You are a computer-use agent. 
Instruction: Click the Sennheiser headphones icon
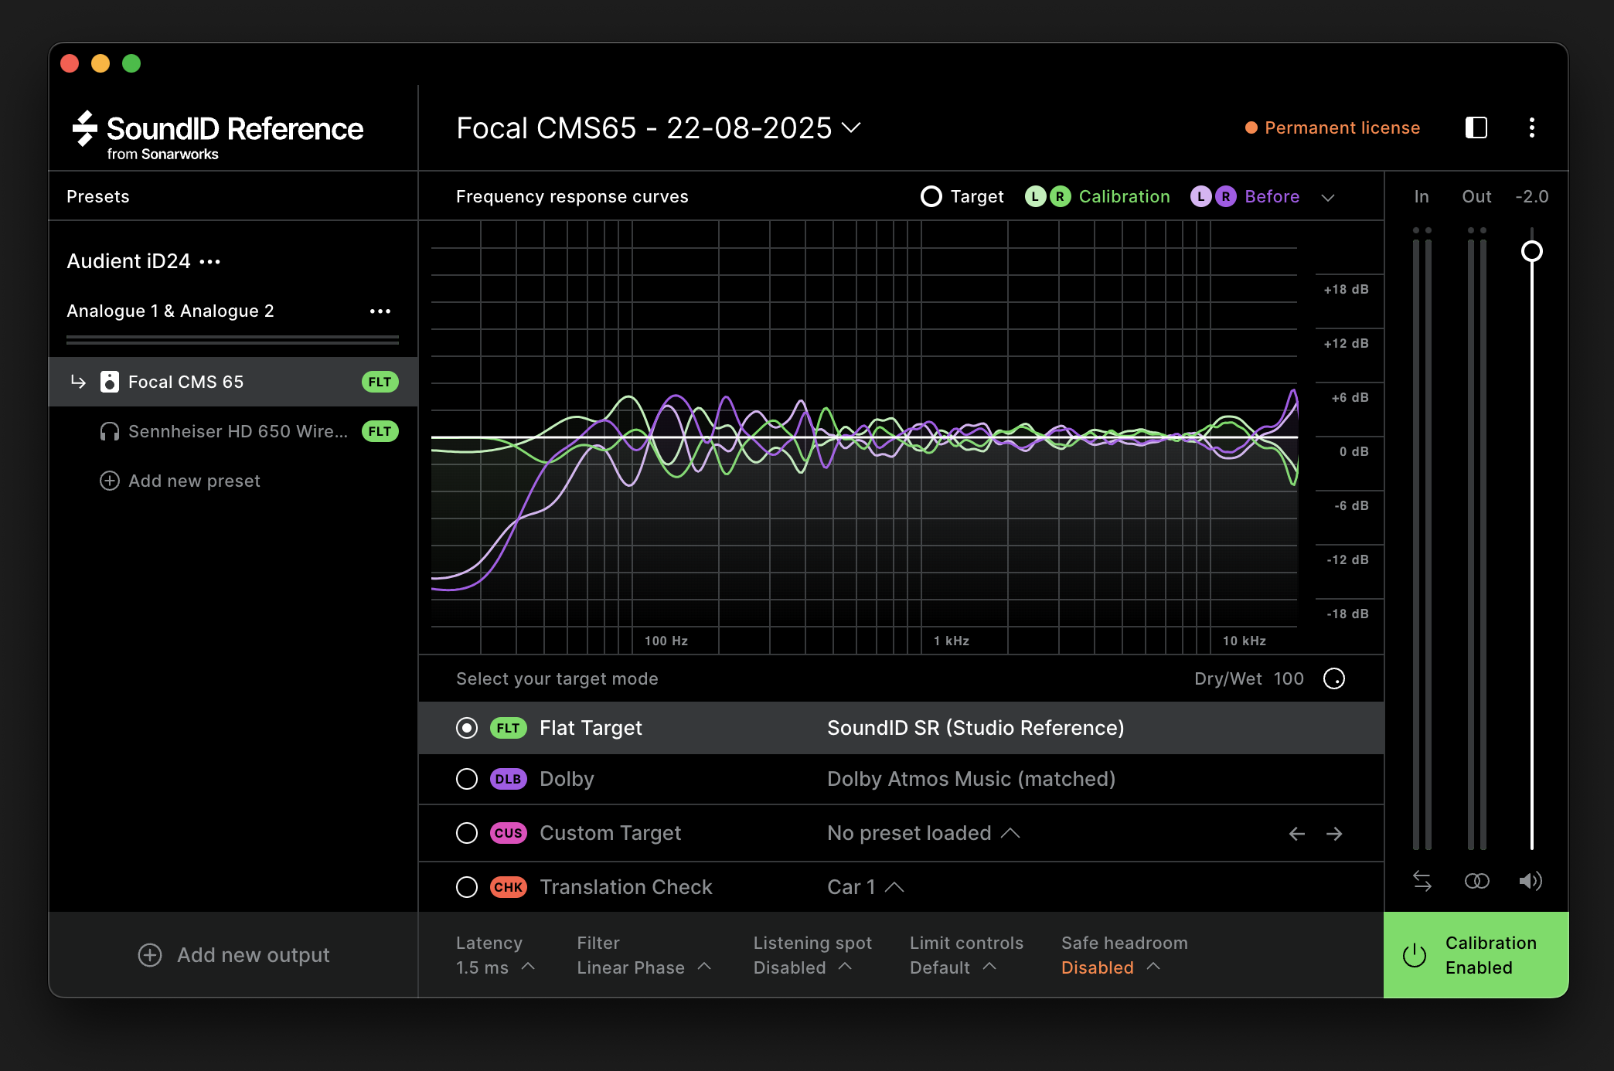110,431
